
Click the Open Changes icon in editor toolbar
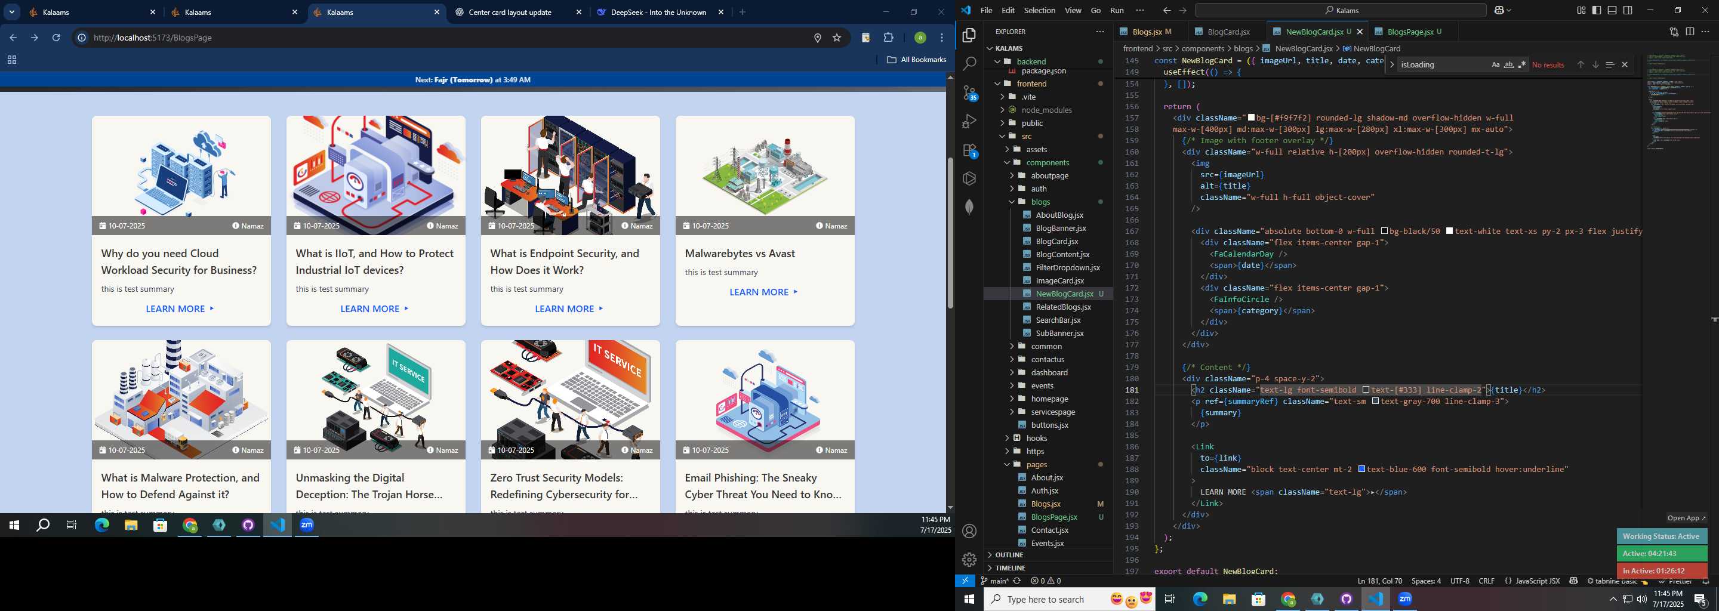pos(1674,32)
